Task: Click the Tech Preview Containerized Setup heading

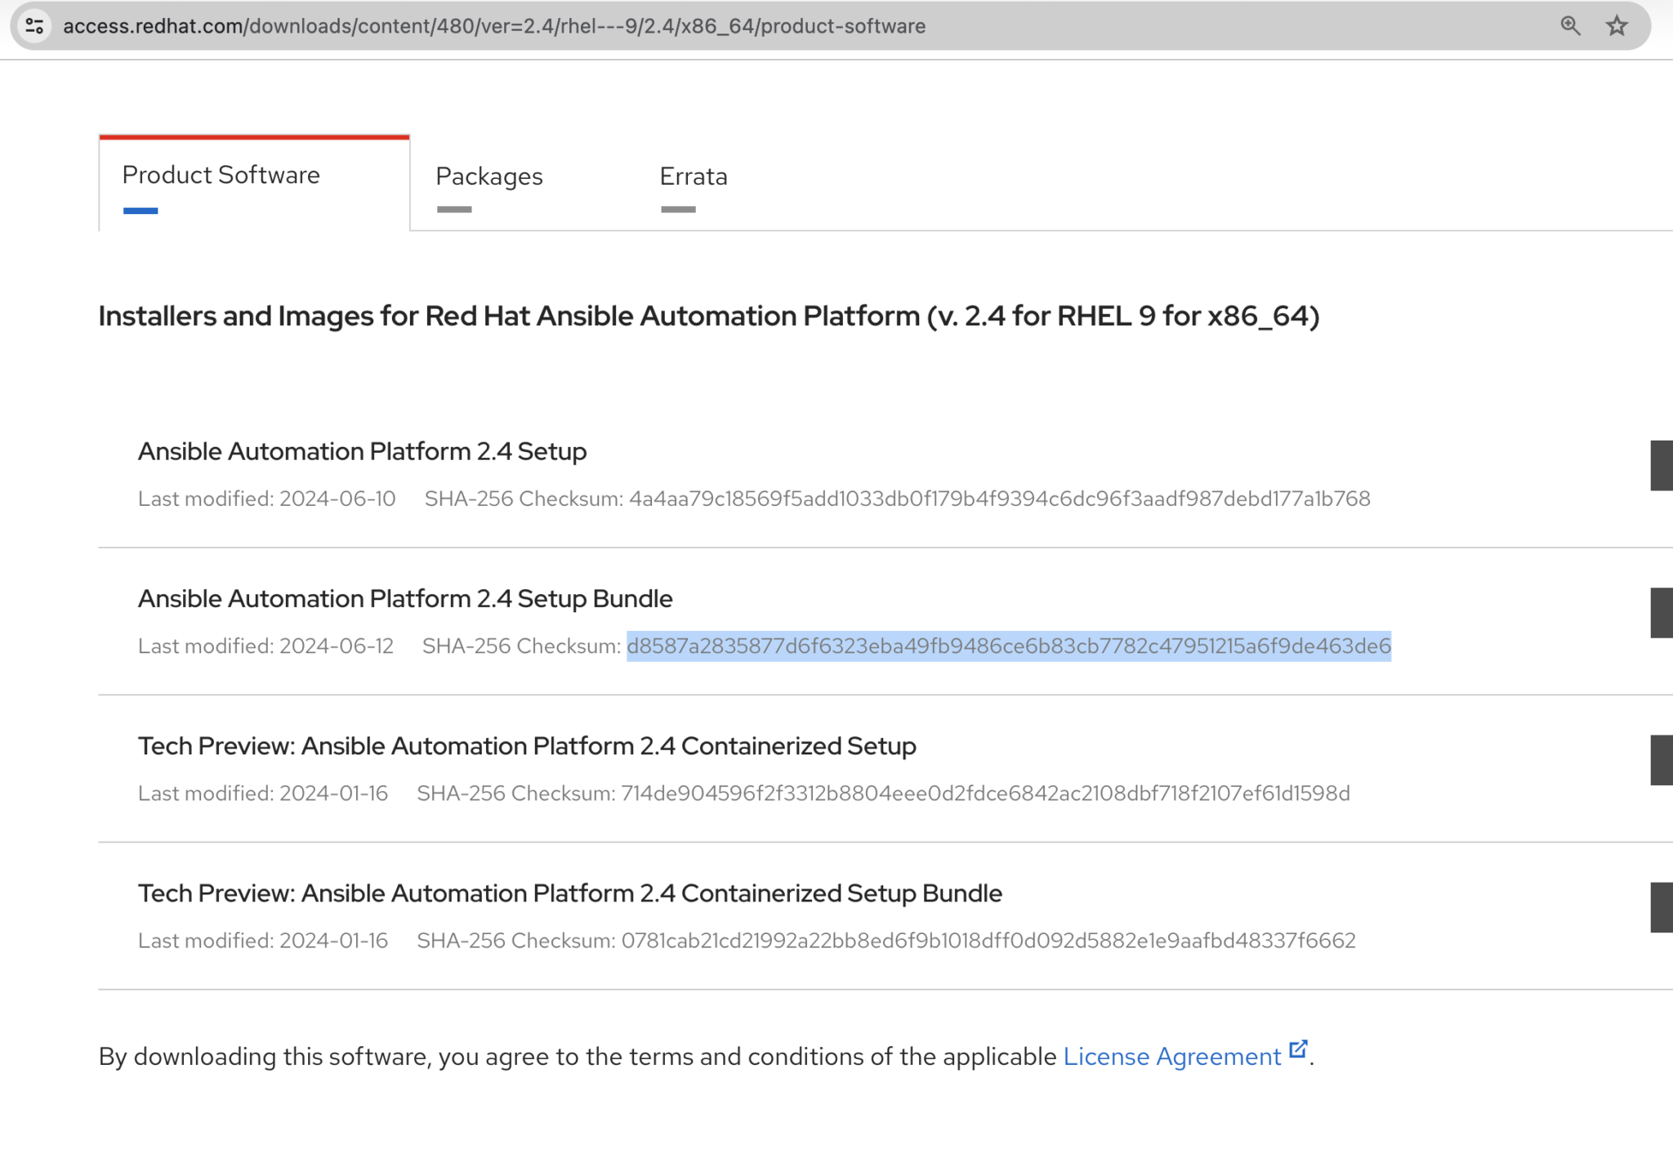Action: pyautogui.click(x=527, y=745)
